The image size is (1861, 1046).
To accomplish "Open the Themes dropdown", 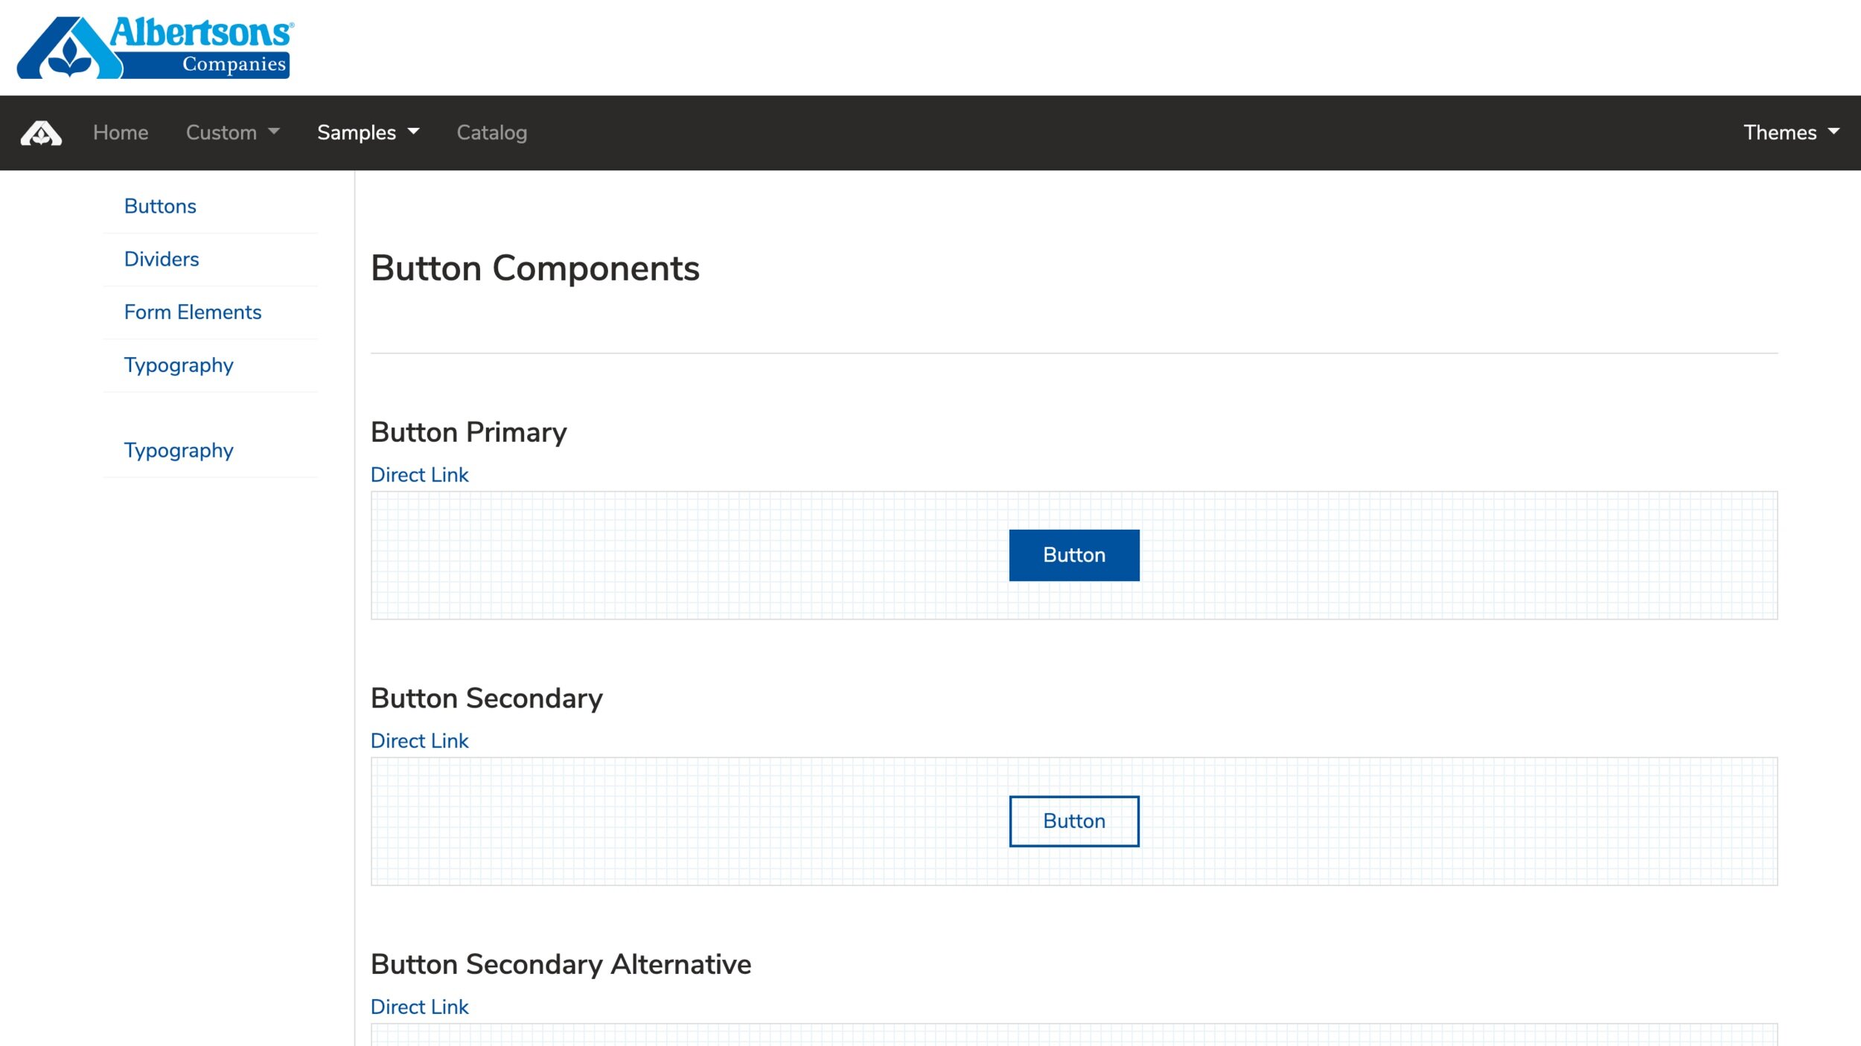I will pos(1790,132).
